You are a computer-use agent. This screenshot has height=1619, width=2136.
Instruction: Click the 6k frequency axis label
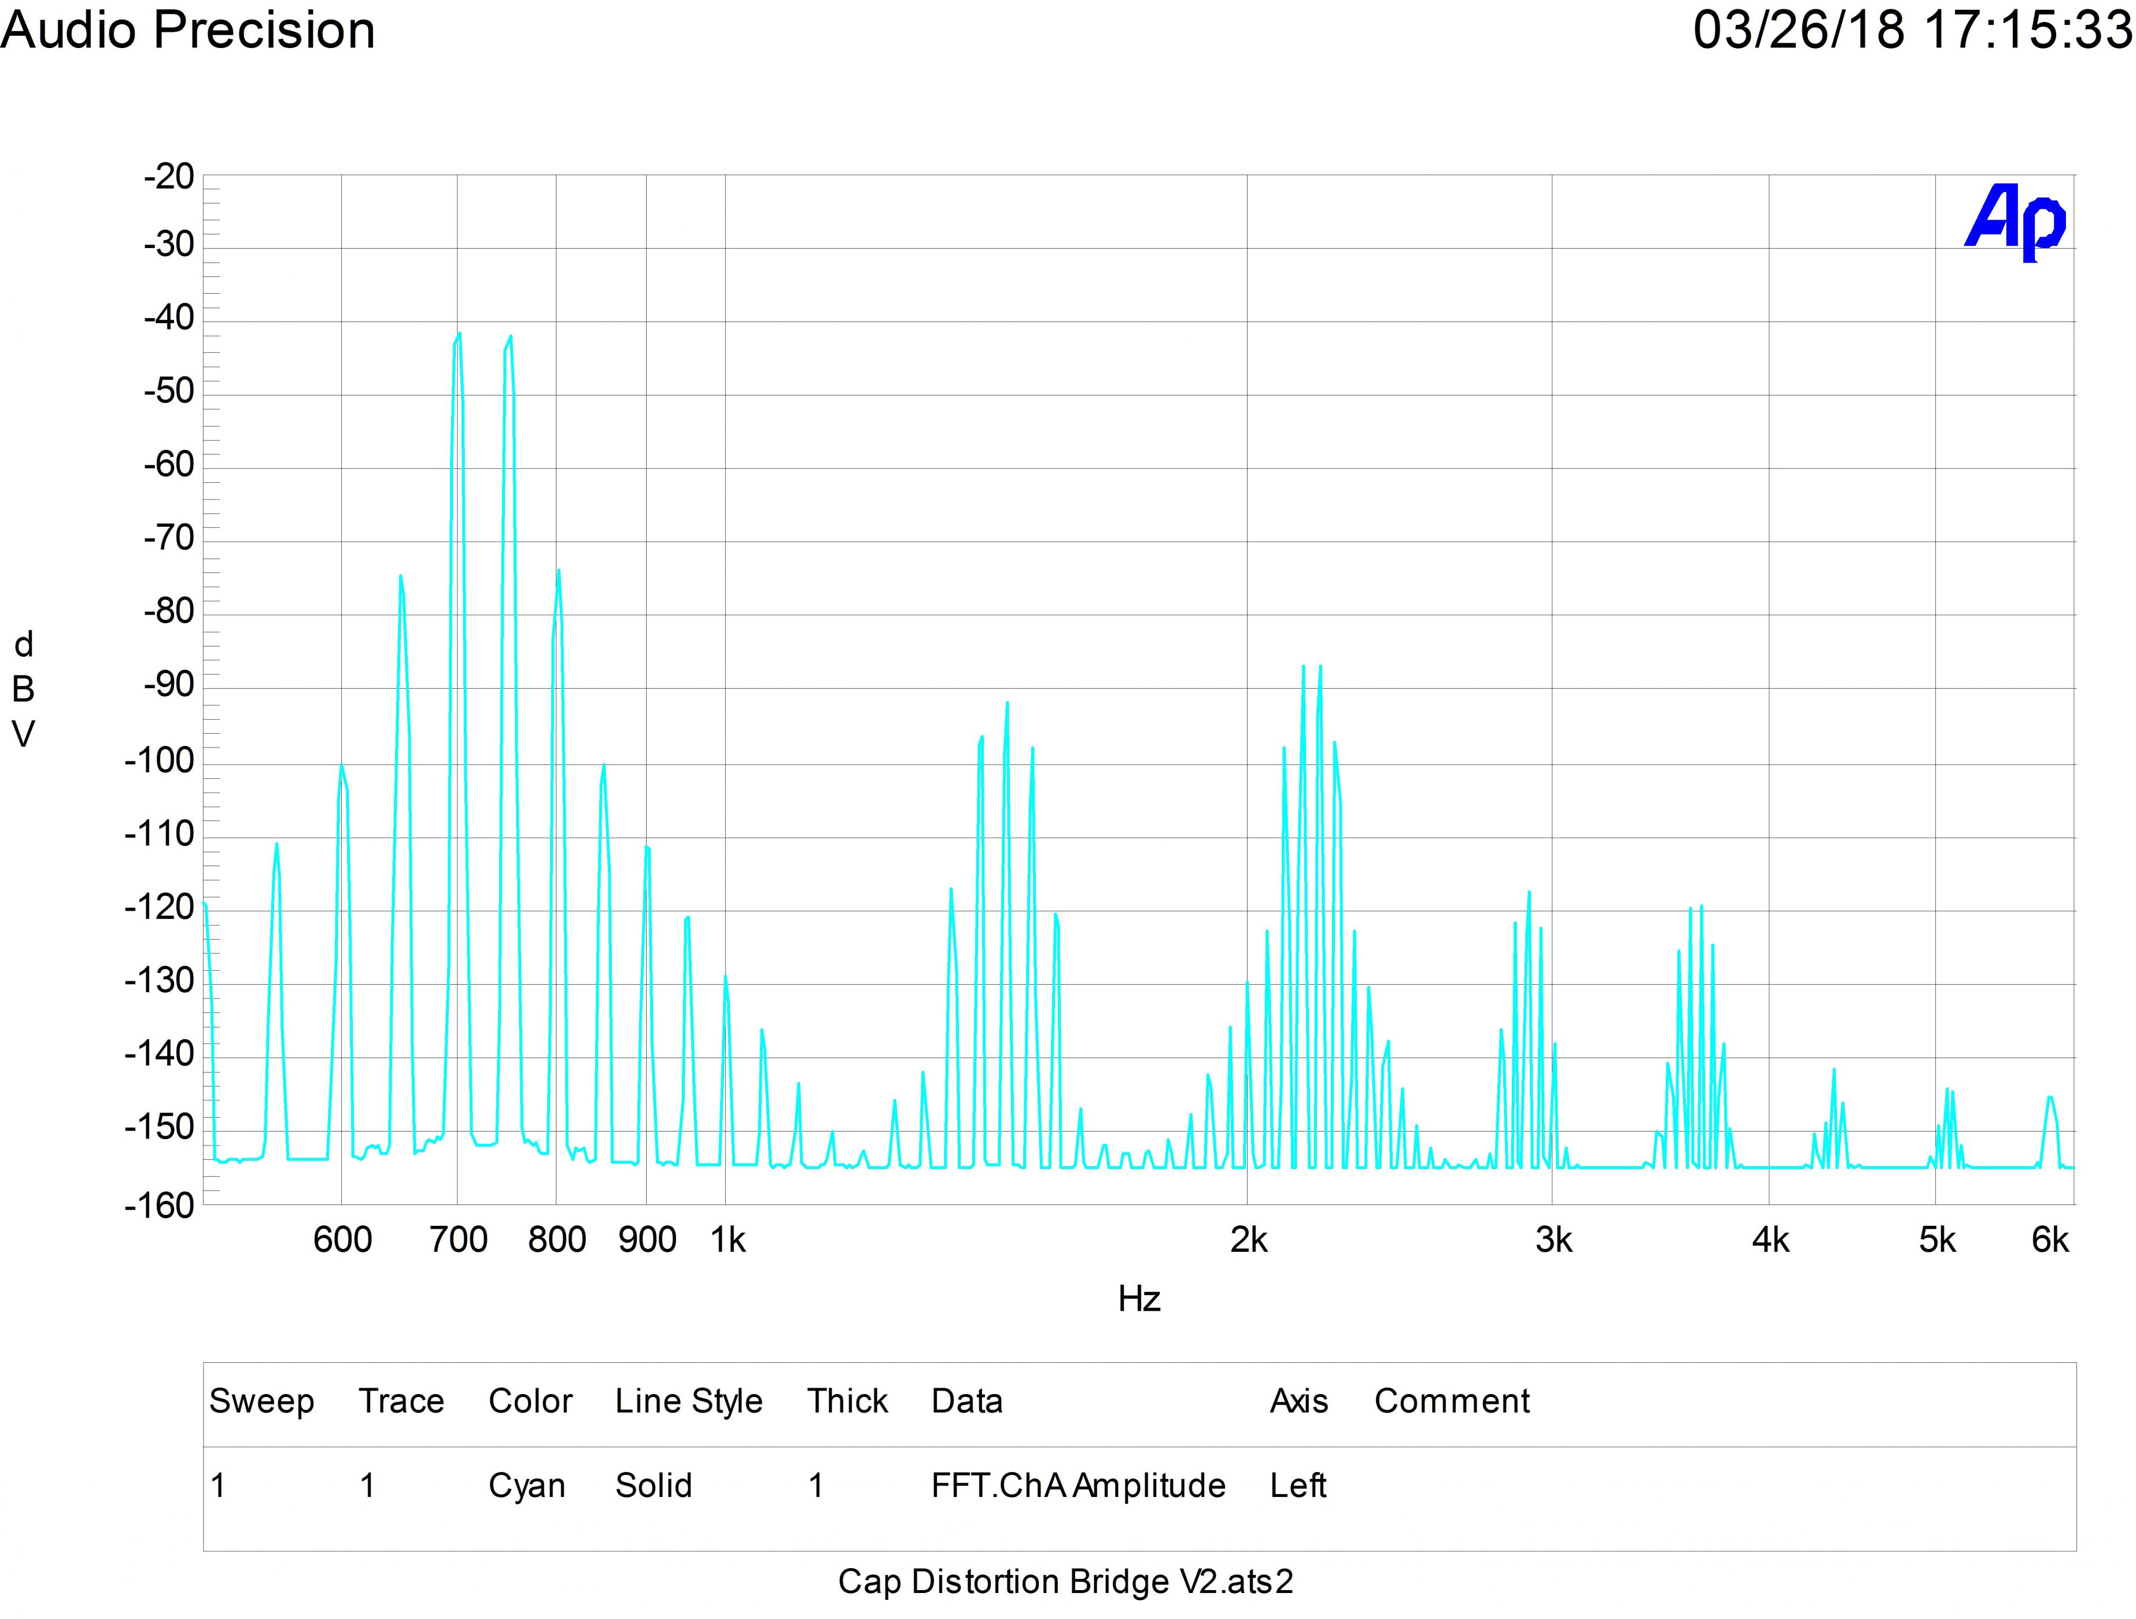click(x=2050, y=1240)
